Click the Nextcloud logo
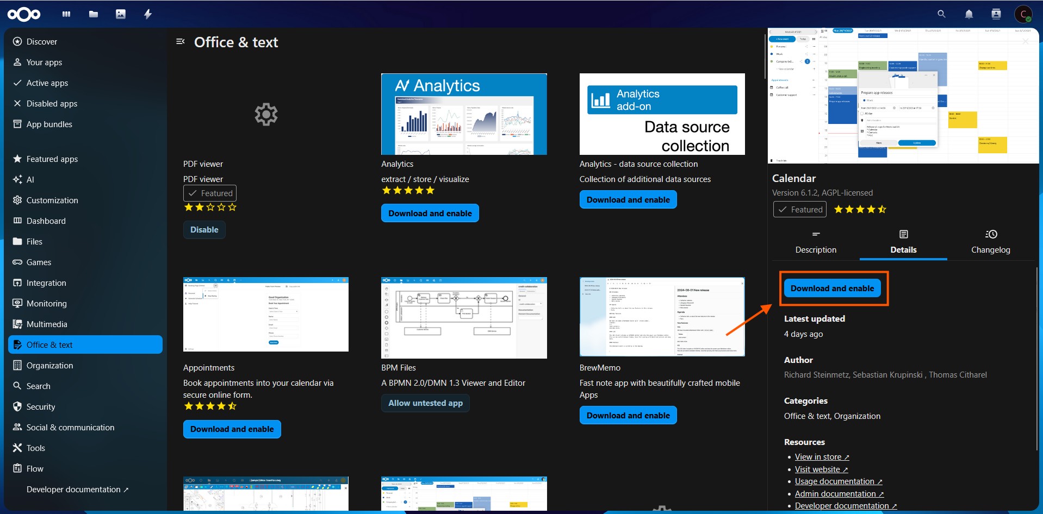 tap(24, 14)
